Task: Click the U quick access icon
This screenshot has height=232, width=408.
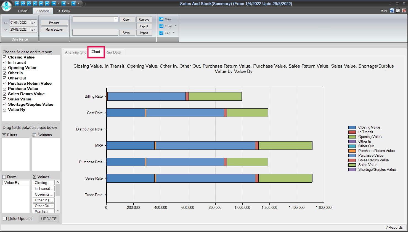Action: 74,3
